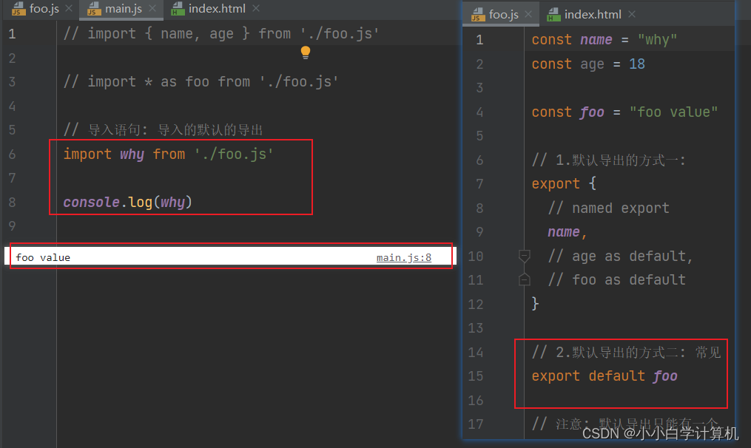The image size is (751, 448).
Task: Open index.html tab in right editor
Action: point(593,15)
